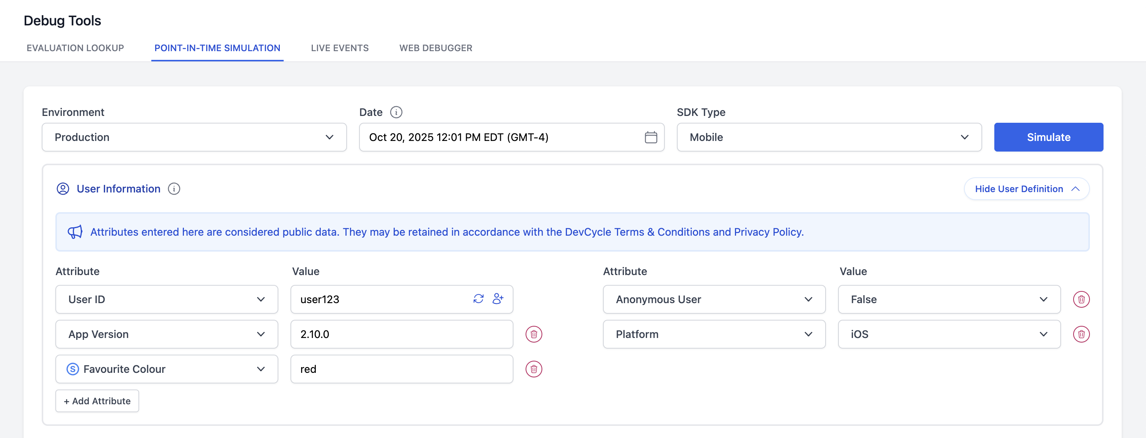1146x438 pixels.
Task: Open Platform value dropdown showing iOS
Action: pyautogui.click(x=948, y=334)
